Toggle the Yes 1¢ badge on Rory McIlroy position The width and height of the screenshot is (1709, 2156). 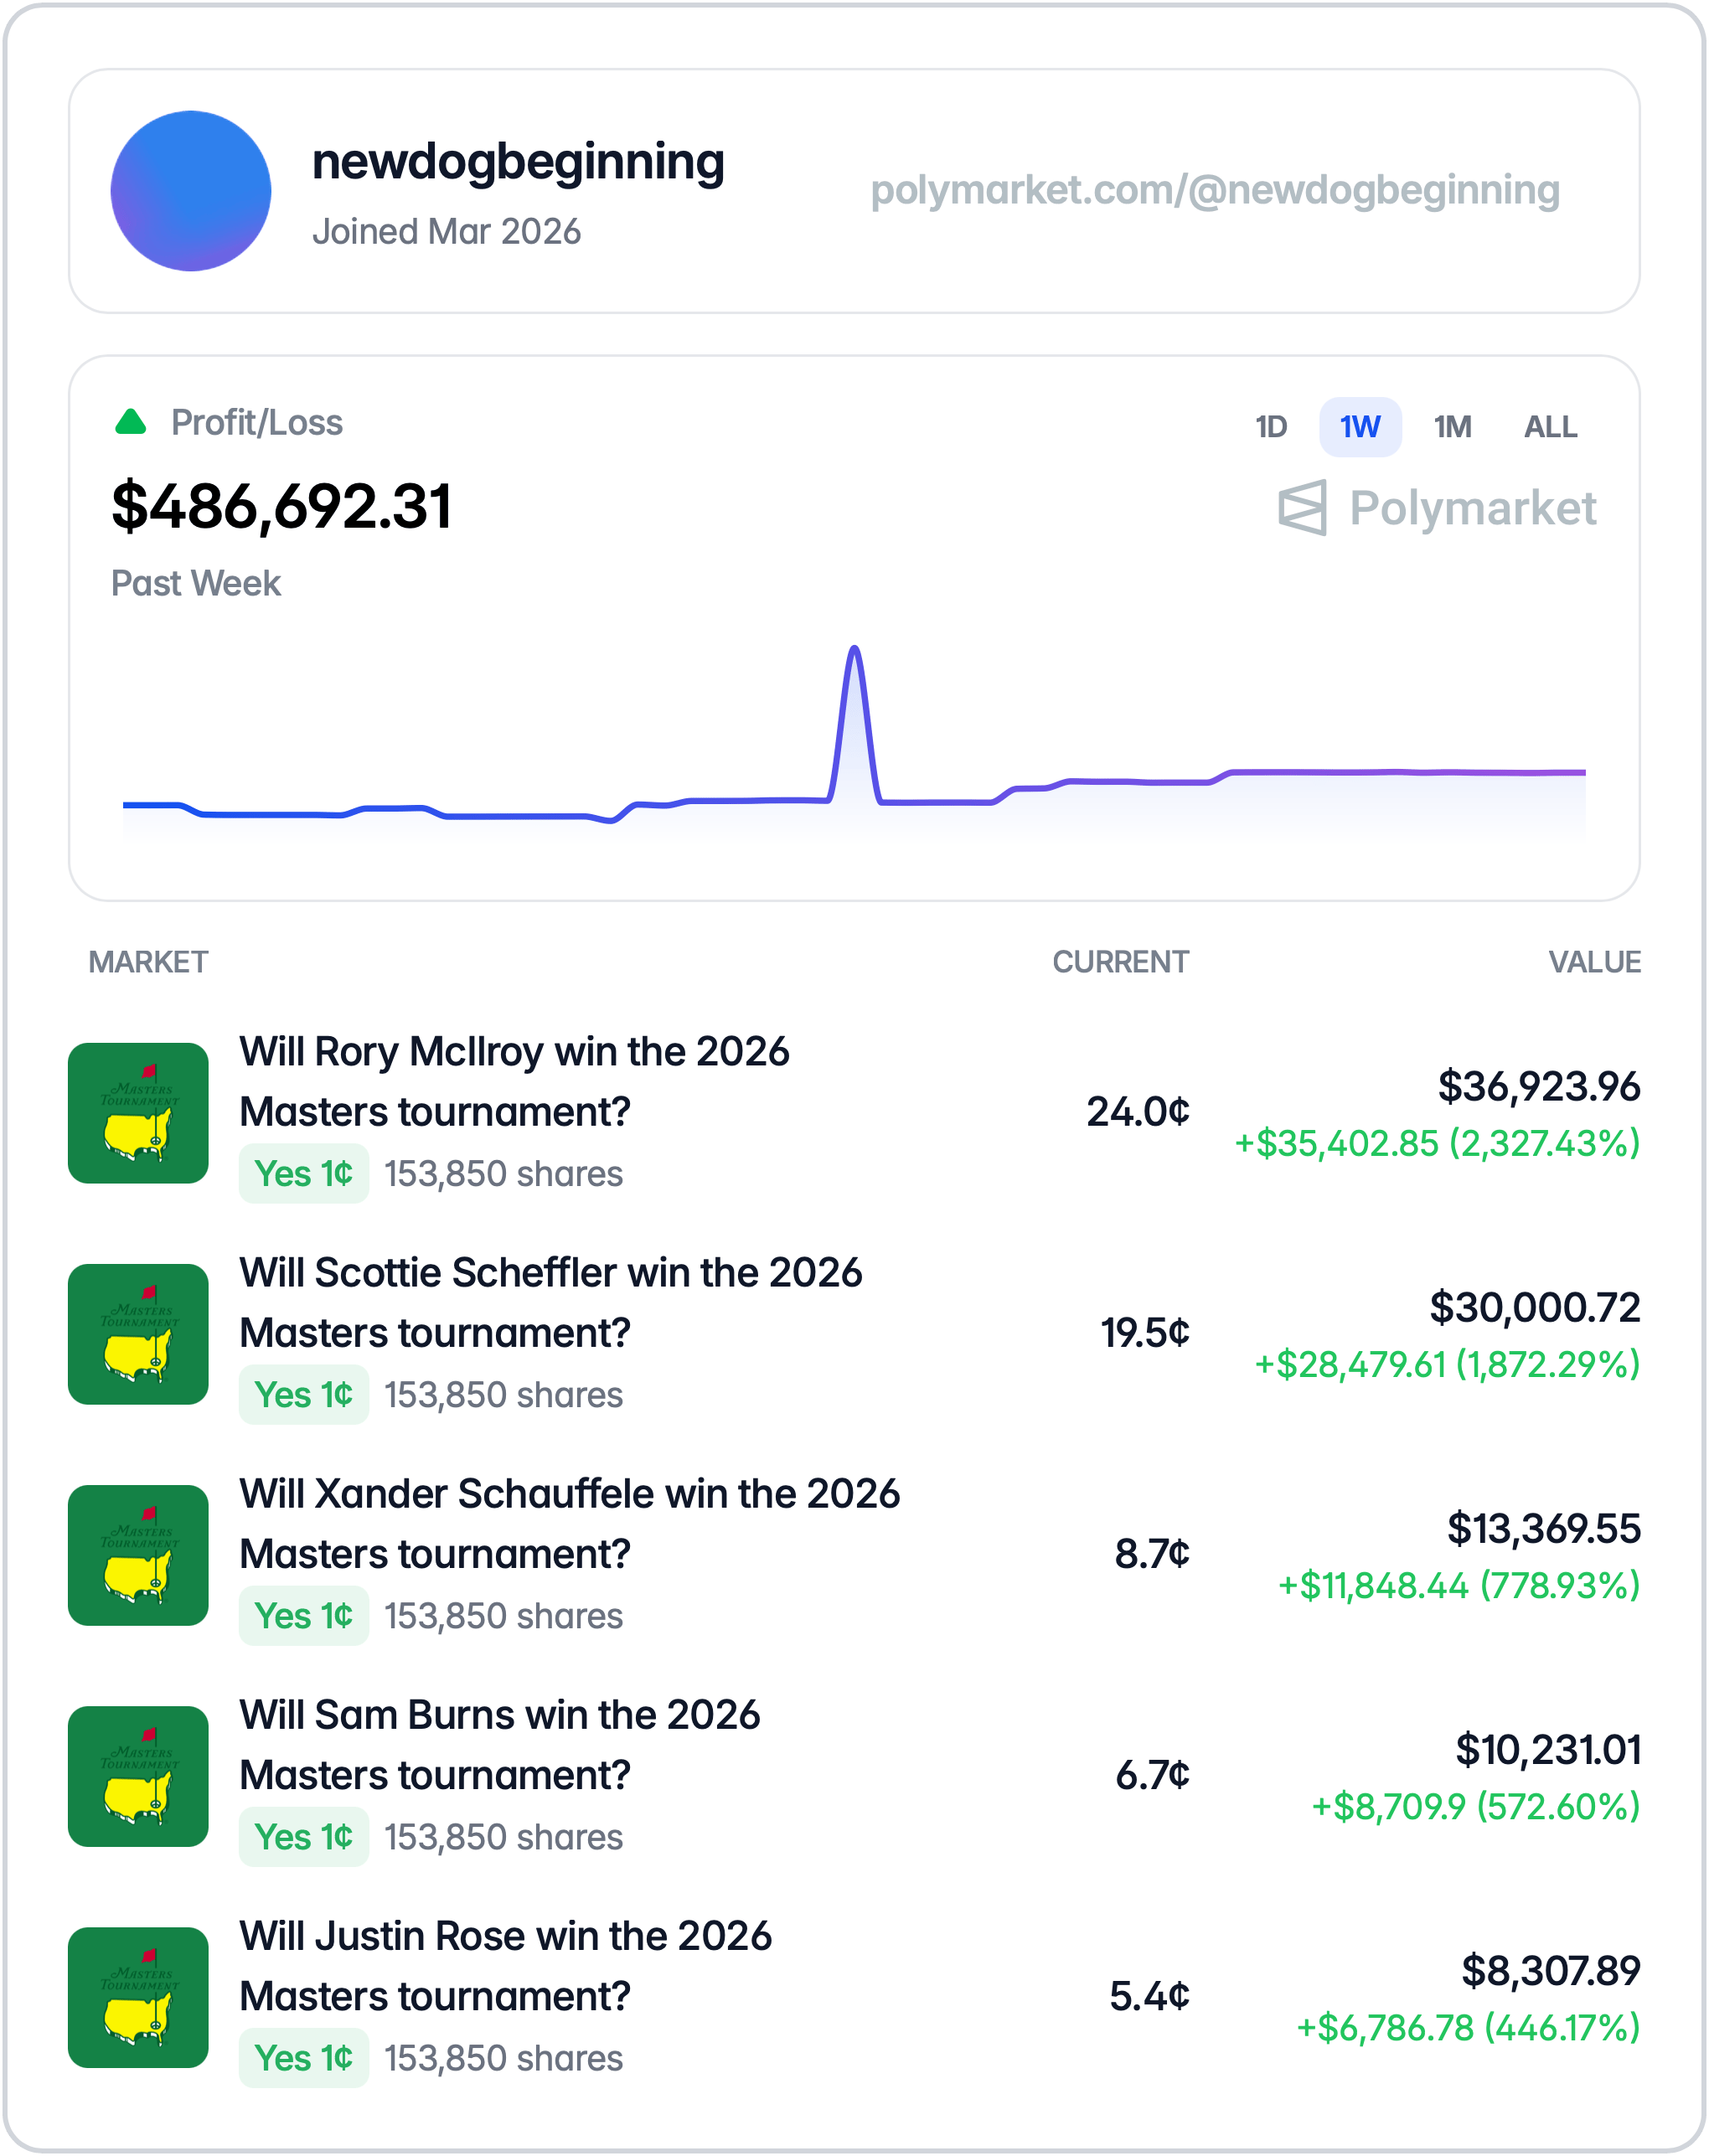303,1174
